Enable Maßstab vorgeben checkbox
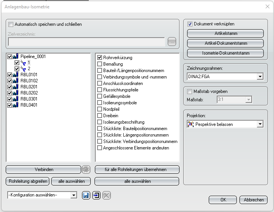Screen dimensions: 274x212 click(189, 91)
